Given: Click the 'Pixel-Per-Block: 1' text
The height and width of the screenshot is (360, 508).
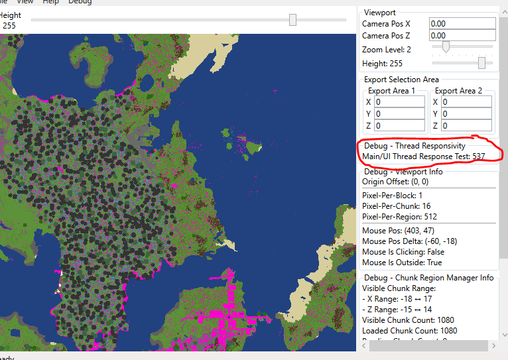Looking at the screenshot, I should (392, 196).
